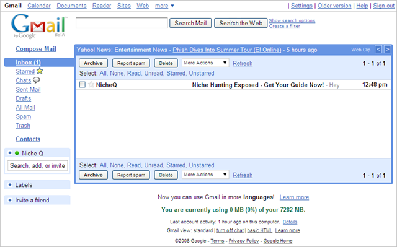Click the top Report spam button
397x247 pixels.
point(131,63)
